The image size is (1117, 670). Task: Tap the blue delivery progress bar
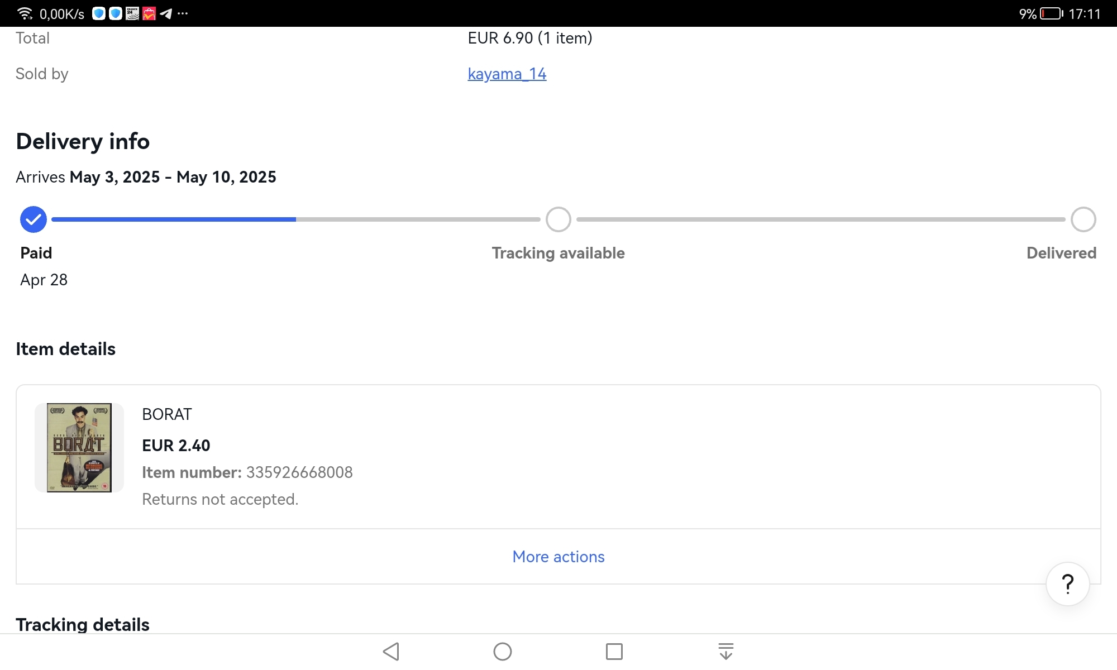pyautogui.click(x=174, y=219)
